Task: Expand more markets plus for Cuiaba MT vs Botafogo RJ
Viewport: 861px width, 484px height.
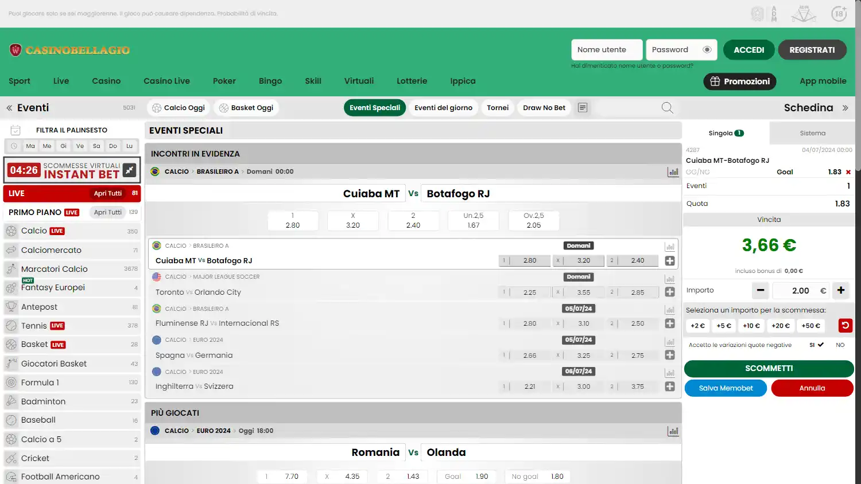Action: coord(670,261)
